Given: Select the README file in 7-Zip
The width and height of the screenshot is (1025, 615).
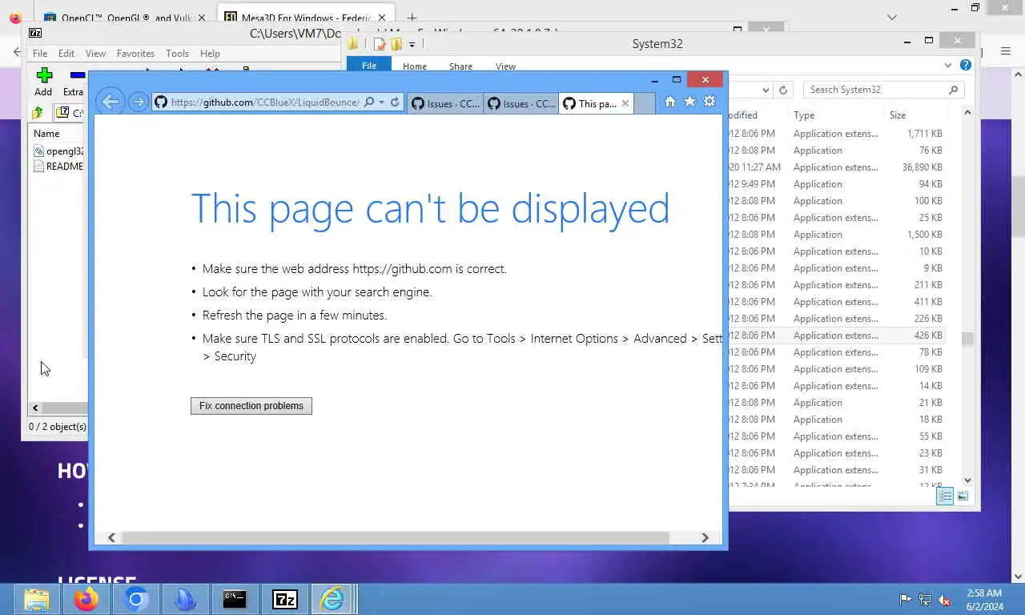Looking at the screenshot, I should [x=60, y=167].
